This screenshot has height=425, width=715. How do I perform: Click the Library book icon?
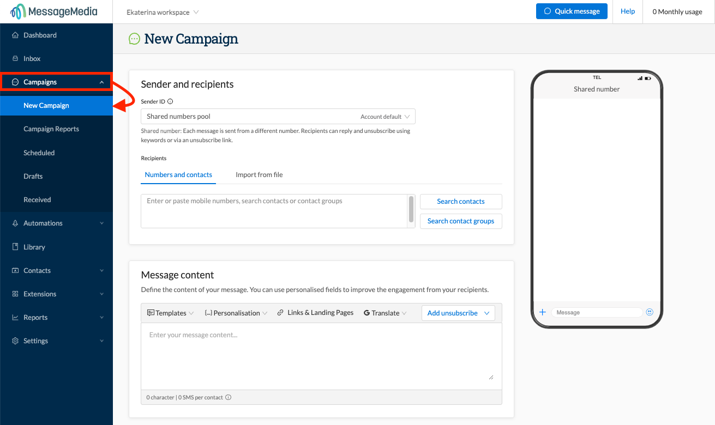click(x=15, y=247)
